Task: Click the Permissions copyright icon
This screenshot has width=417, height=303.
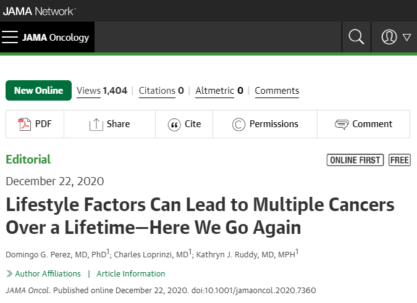Action: coord(238,124)
